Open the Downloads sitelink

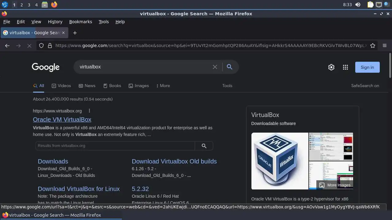(53, 161)
